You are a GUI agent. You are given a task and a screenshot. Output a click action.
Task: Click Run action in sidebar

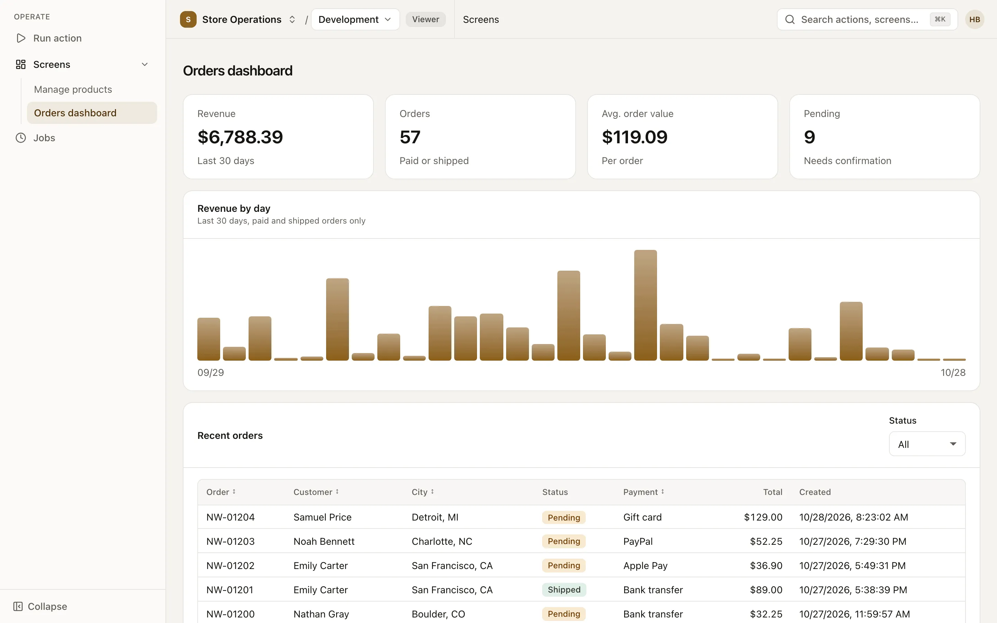coord(57,38)
